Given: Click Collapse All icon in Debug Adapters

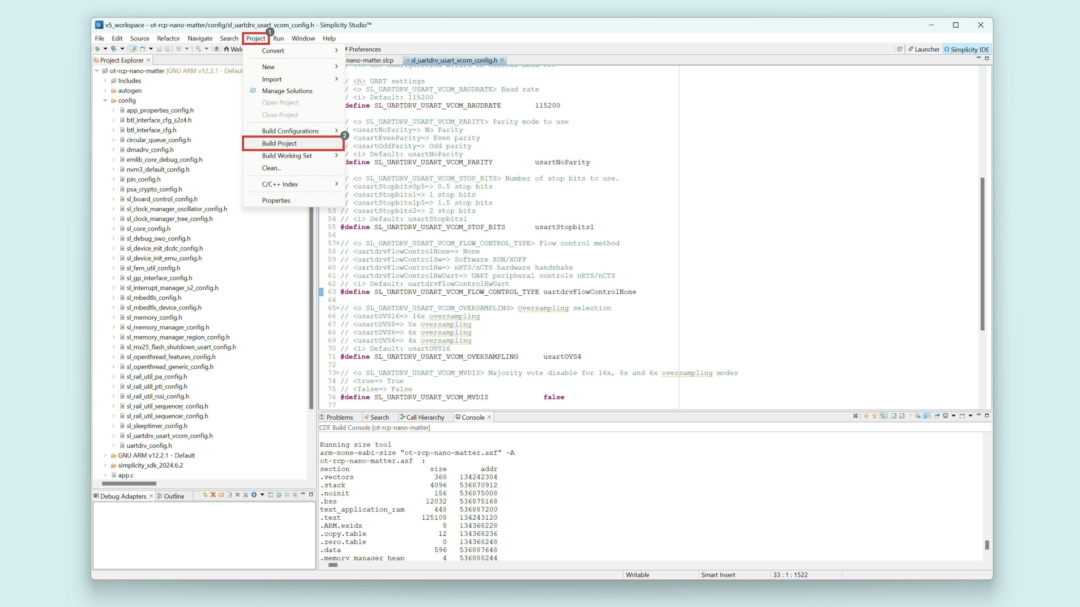Looking at the screenshot, I should [x=287, y=495].
